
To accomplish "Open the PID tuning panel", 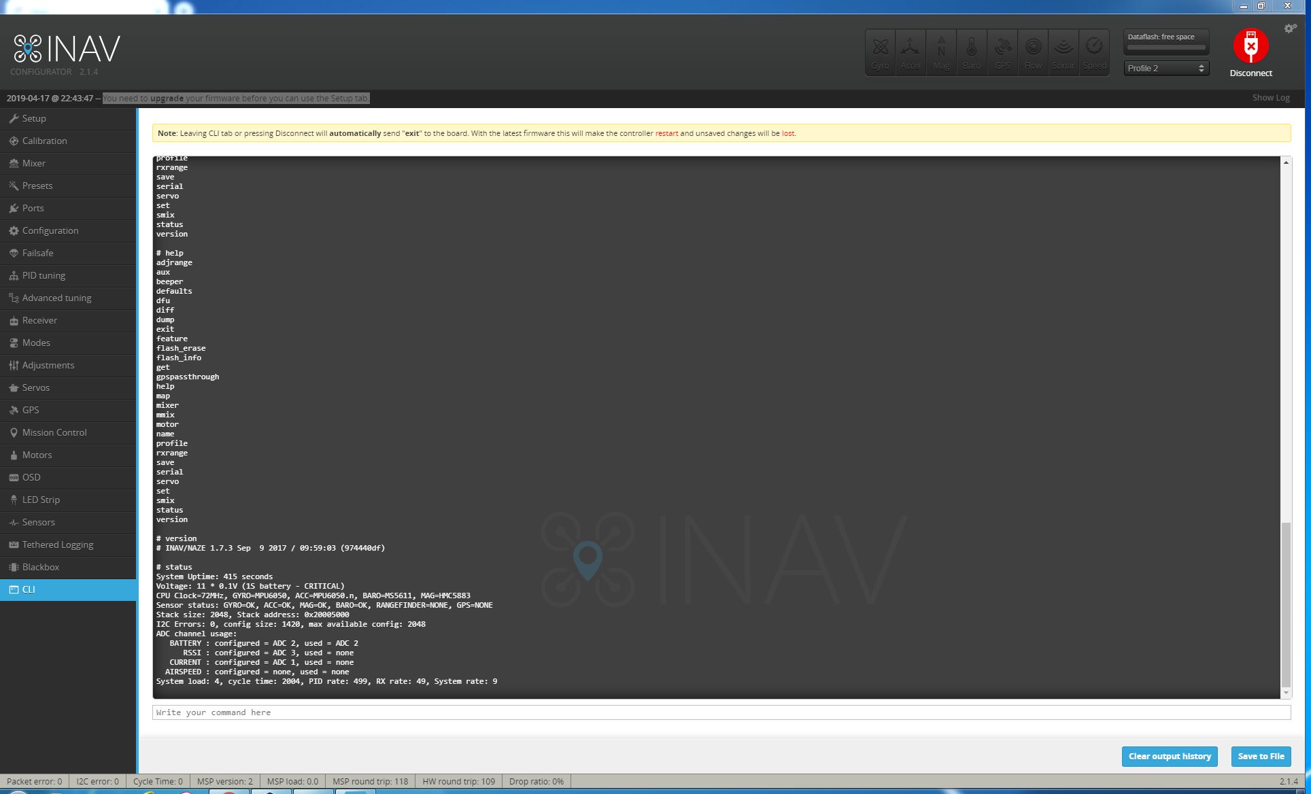I will coord(43,275).
